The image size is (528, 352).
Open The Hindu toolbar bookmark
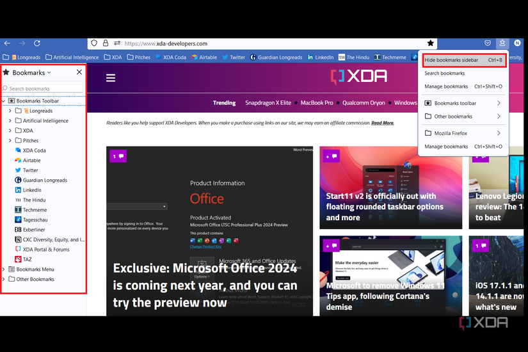coord(354,57)
